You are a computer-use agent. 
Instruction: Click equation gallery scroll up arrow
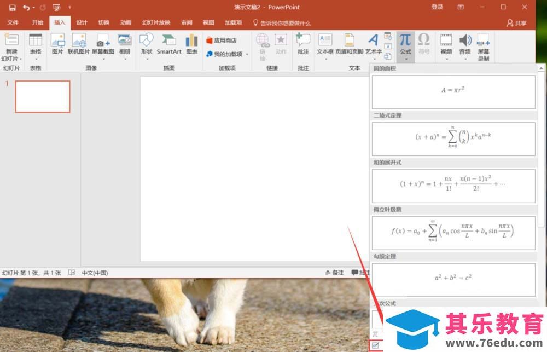[541, 68]
